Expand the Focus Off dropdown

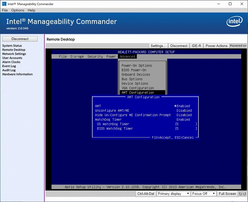pyautogui.click(x=203, y=194)
